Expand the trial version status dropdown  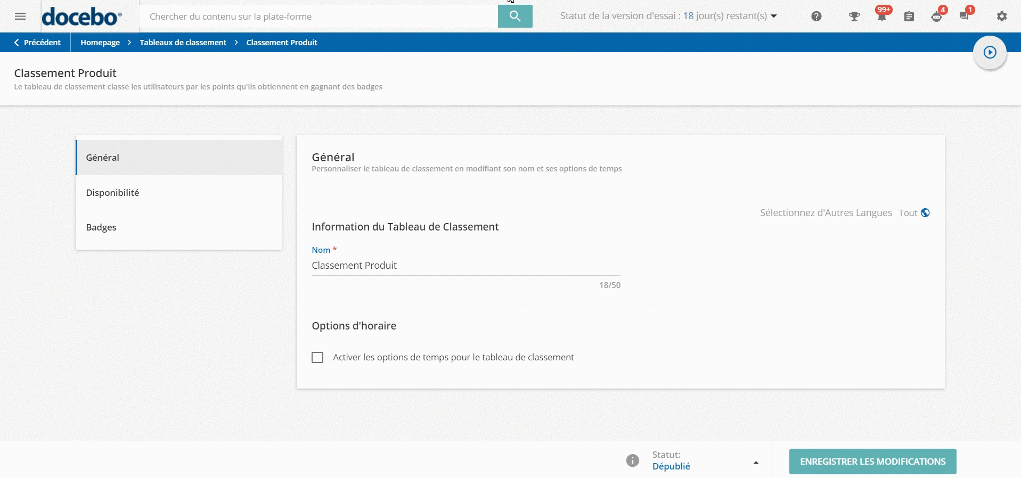click(774, 16)
